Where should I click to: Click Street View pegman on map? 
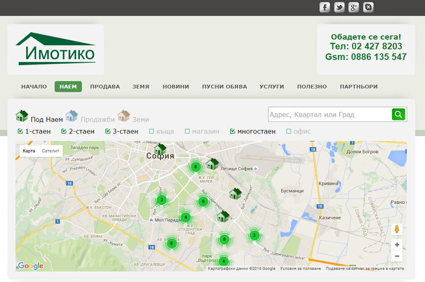coord(397,230)
